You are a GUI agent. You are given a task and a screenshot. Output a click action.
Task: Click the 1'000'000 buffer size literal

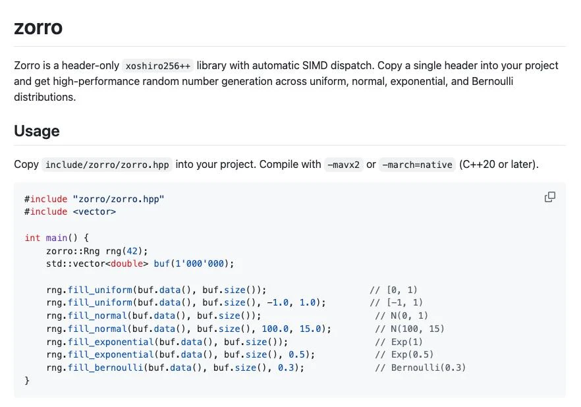tap(200, 263)
